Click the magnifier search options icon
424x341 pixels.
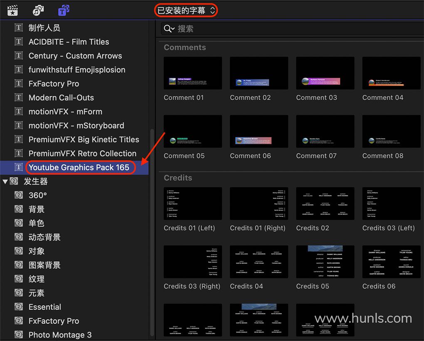(x=169, y=29)
